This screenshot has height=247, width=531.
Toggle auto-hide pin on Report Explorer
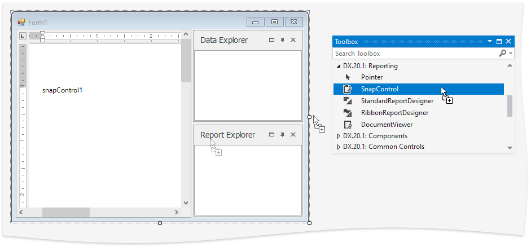282,135
